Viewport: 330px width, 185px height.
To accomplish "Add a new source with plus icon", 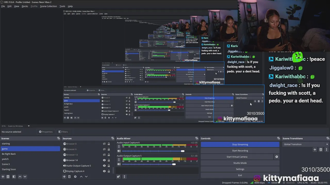I will click(x=64, y=177).
